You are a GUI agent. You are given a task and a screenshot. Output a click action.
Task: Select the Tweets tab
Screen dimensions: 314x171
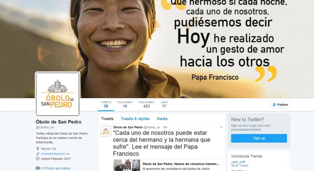coord(107,119)
